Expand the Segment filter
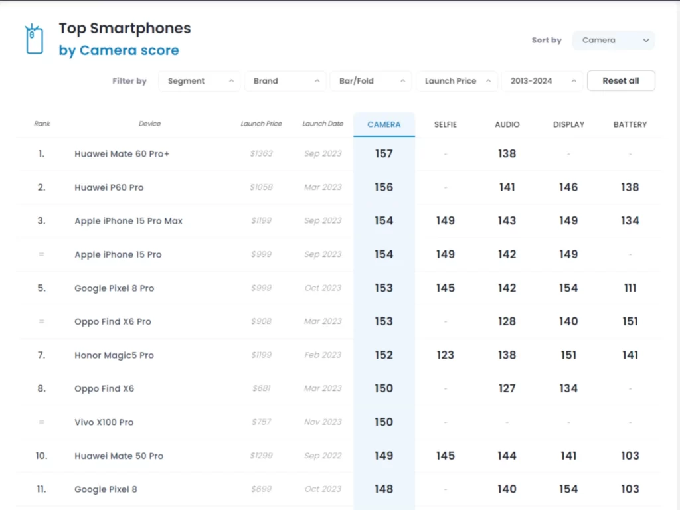This screenshot has height=510, width=680. click(199, 81)
